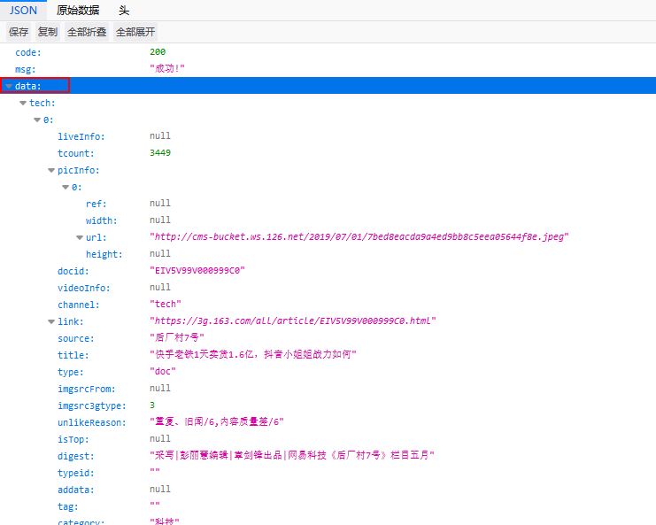Collapse the tech node
This screenshot has height=525, width=656.
point(23,103)
